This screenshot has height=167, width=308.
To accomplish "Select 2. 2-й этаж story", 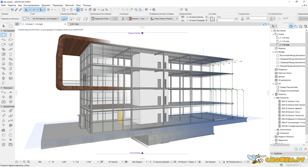I will click(x=285, y=41).
